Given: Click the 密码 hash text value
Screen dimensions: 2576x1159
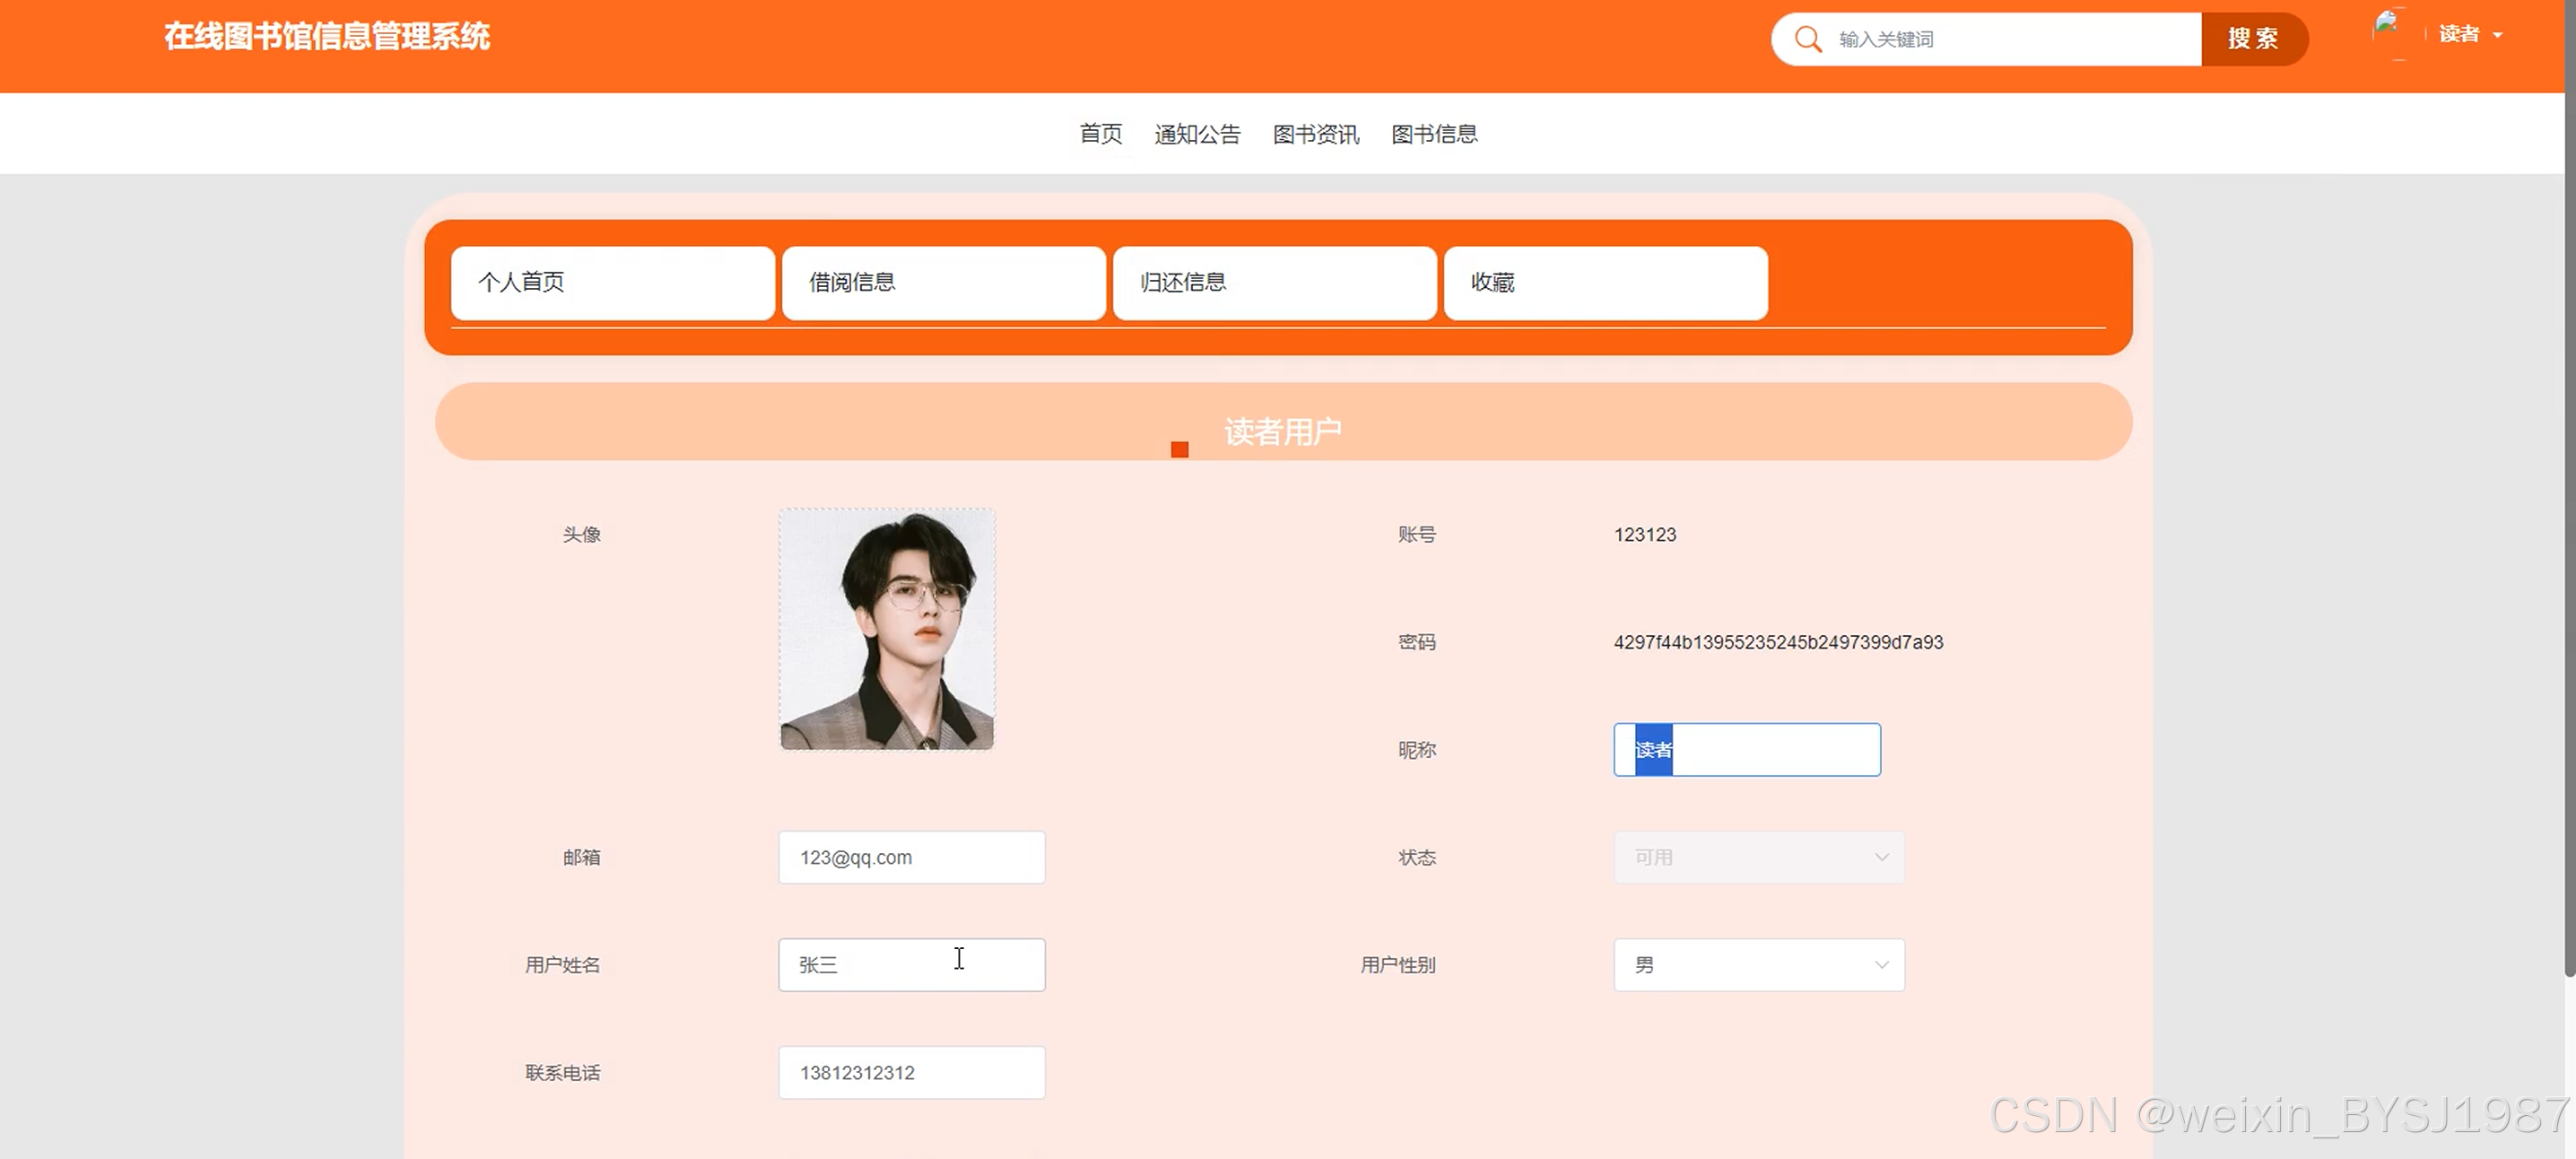Looking at the screenshot, I should point(1778,642).
